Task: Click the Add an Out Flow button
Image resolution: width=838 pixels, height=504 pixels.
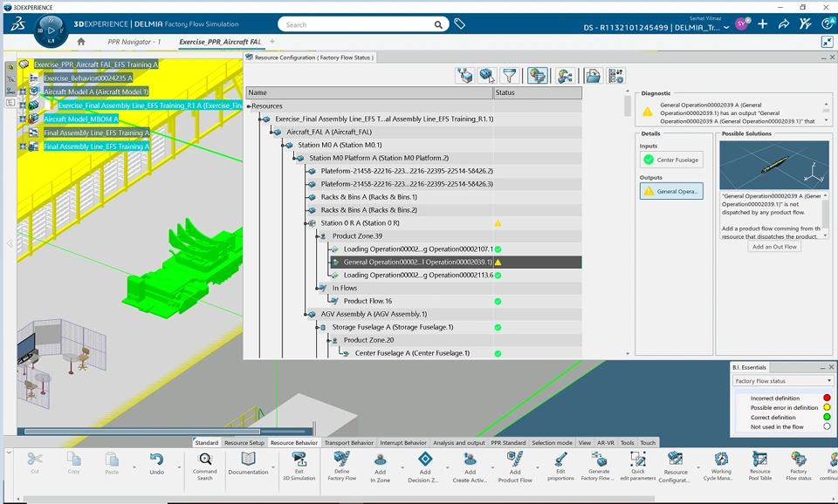Action: tap(774, 247)
